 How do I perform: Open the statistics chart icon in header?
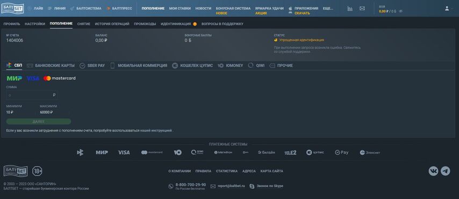click(x=350, y=9)
